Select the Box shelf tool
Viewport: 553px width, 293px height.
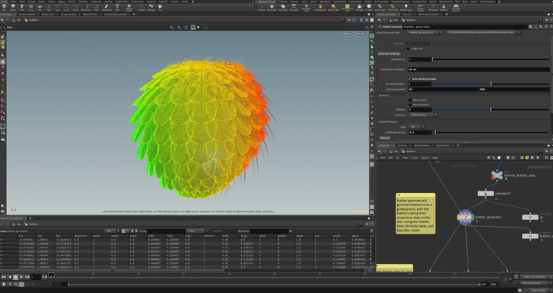pos(5,8)
